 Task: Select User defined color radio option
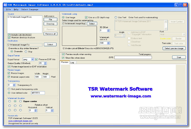coord(9,93)
